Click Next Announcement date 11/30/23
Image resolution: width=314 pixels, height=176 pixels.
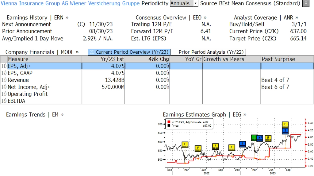[101, 24]
